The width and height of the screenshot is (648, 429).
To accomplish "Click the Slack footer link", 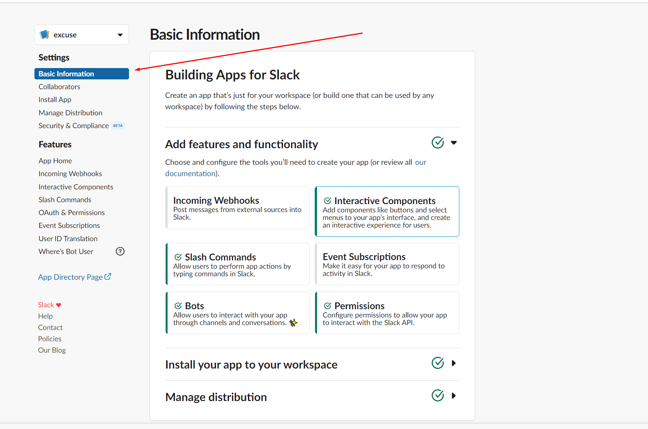I will (46, 305).
